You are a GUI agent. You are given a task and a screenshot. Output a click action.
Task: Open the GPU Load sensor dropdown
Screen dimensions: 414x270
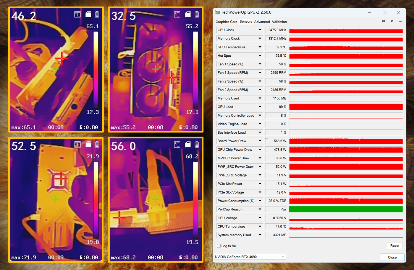tap(260, 107)
